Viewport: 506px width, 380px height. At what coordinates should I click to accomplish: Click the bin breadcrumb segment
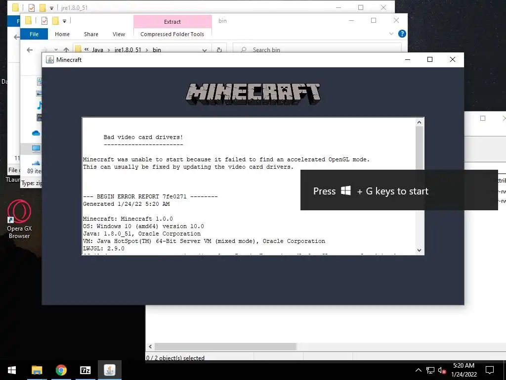tap(157, 50)
